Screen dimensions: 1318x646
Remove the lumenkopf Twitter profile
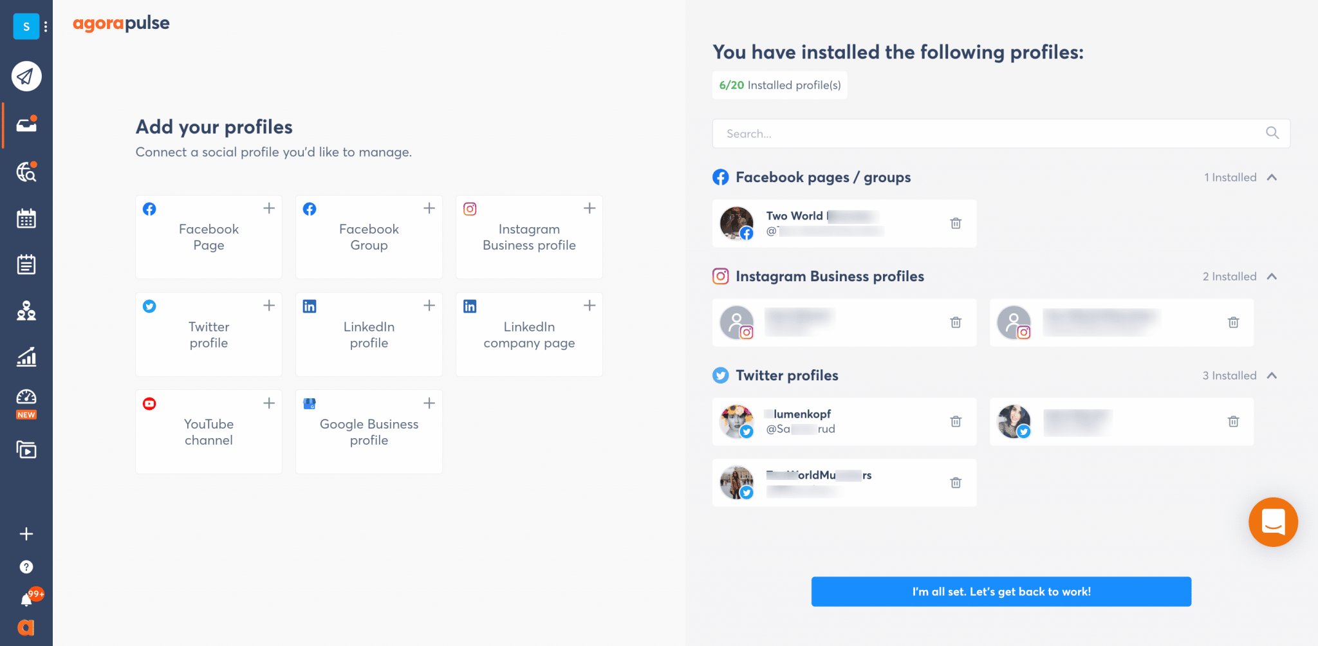pos(956,421)
